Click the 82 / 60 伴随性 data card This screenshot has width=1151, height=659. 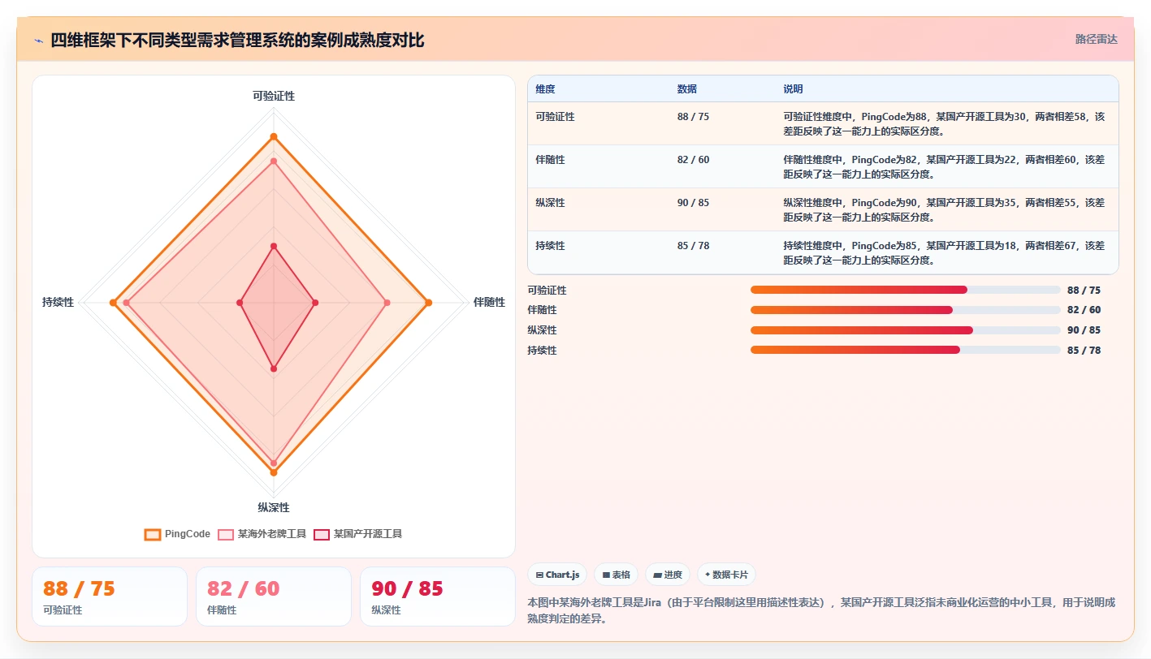(274, 597)
